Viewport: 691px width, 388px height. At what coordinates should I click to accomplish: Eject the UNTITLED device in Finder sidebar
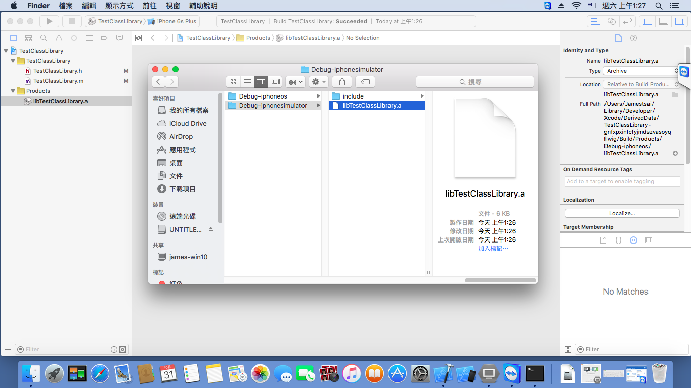click(x=211, y=229)
